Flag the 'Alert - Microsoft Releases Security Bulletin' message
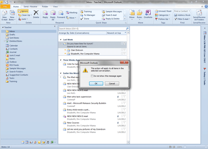The image size is (208, 149). point(124,103)
